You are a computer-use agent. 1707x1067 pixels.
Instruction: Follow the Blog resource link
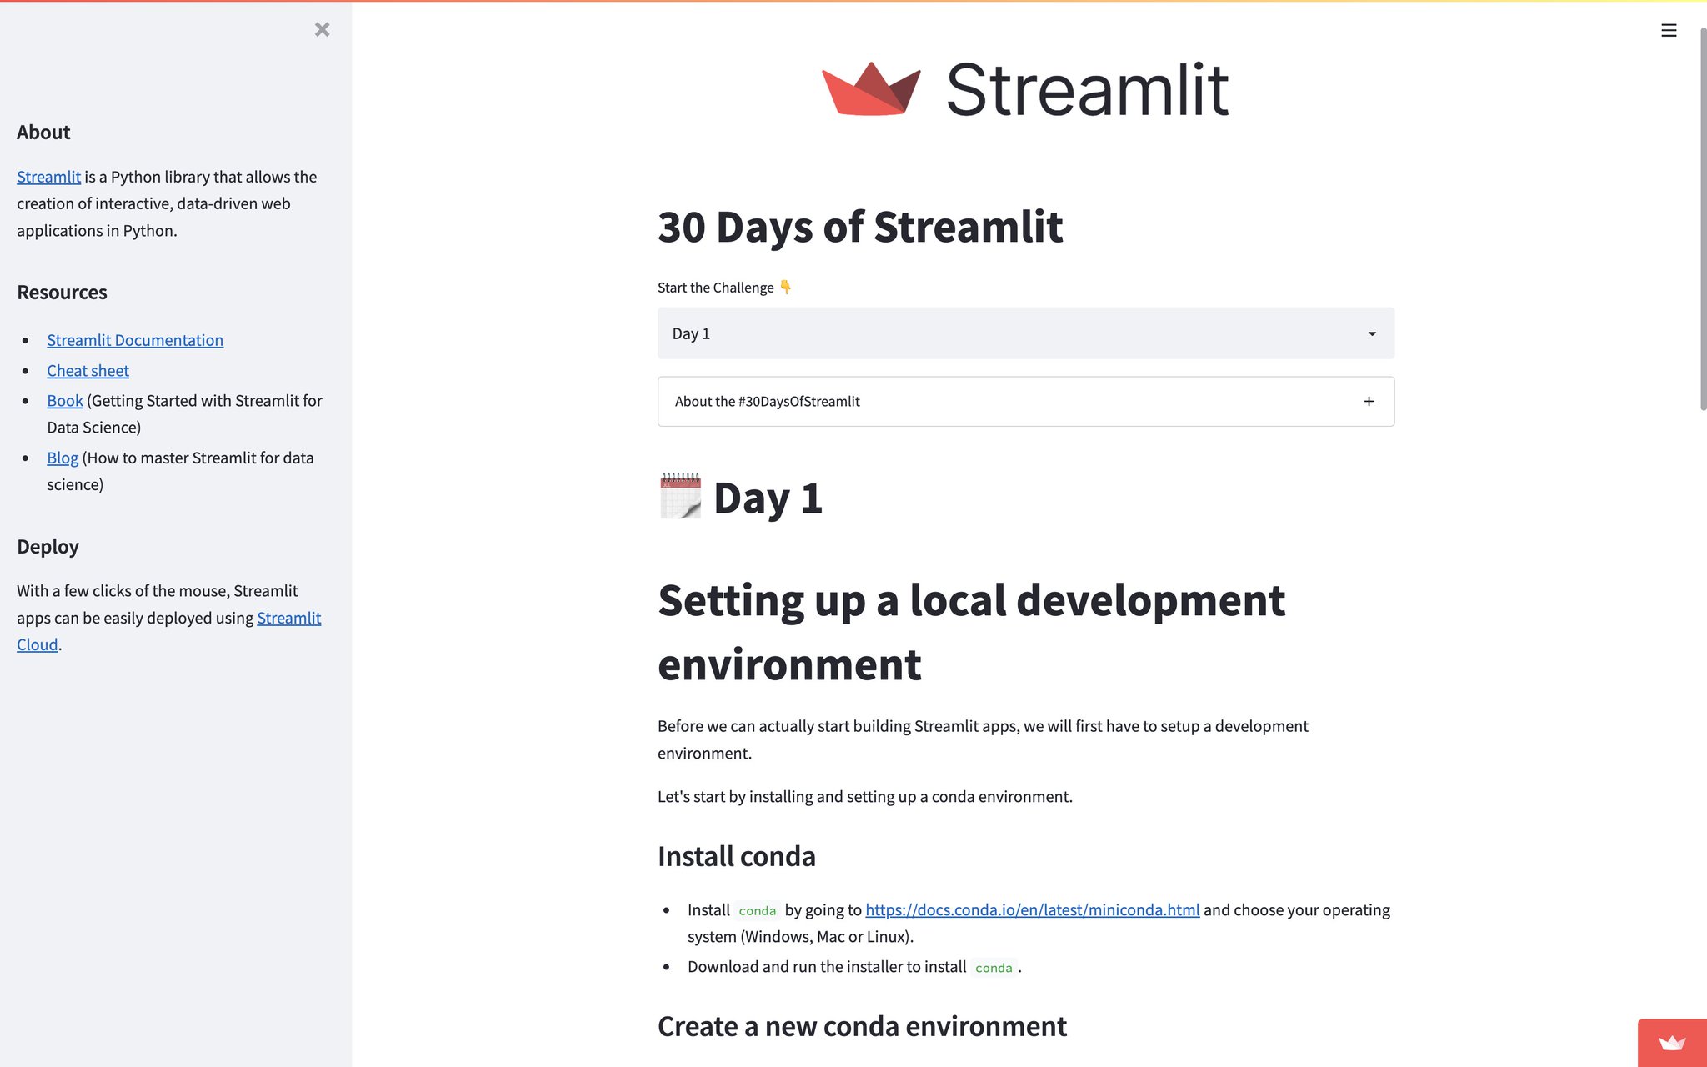click(x=63, y=458)
